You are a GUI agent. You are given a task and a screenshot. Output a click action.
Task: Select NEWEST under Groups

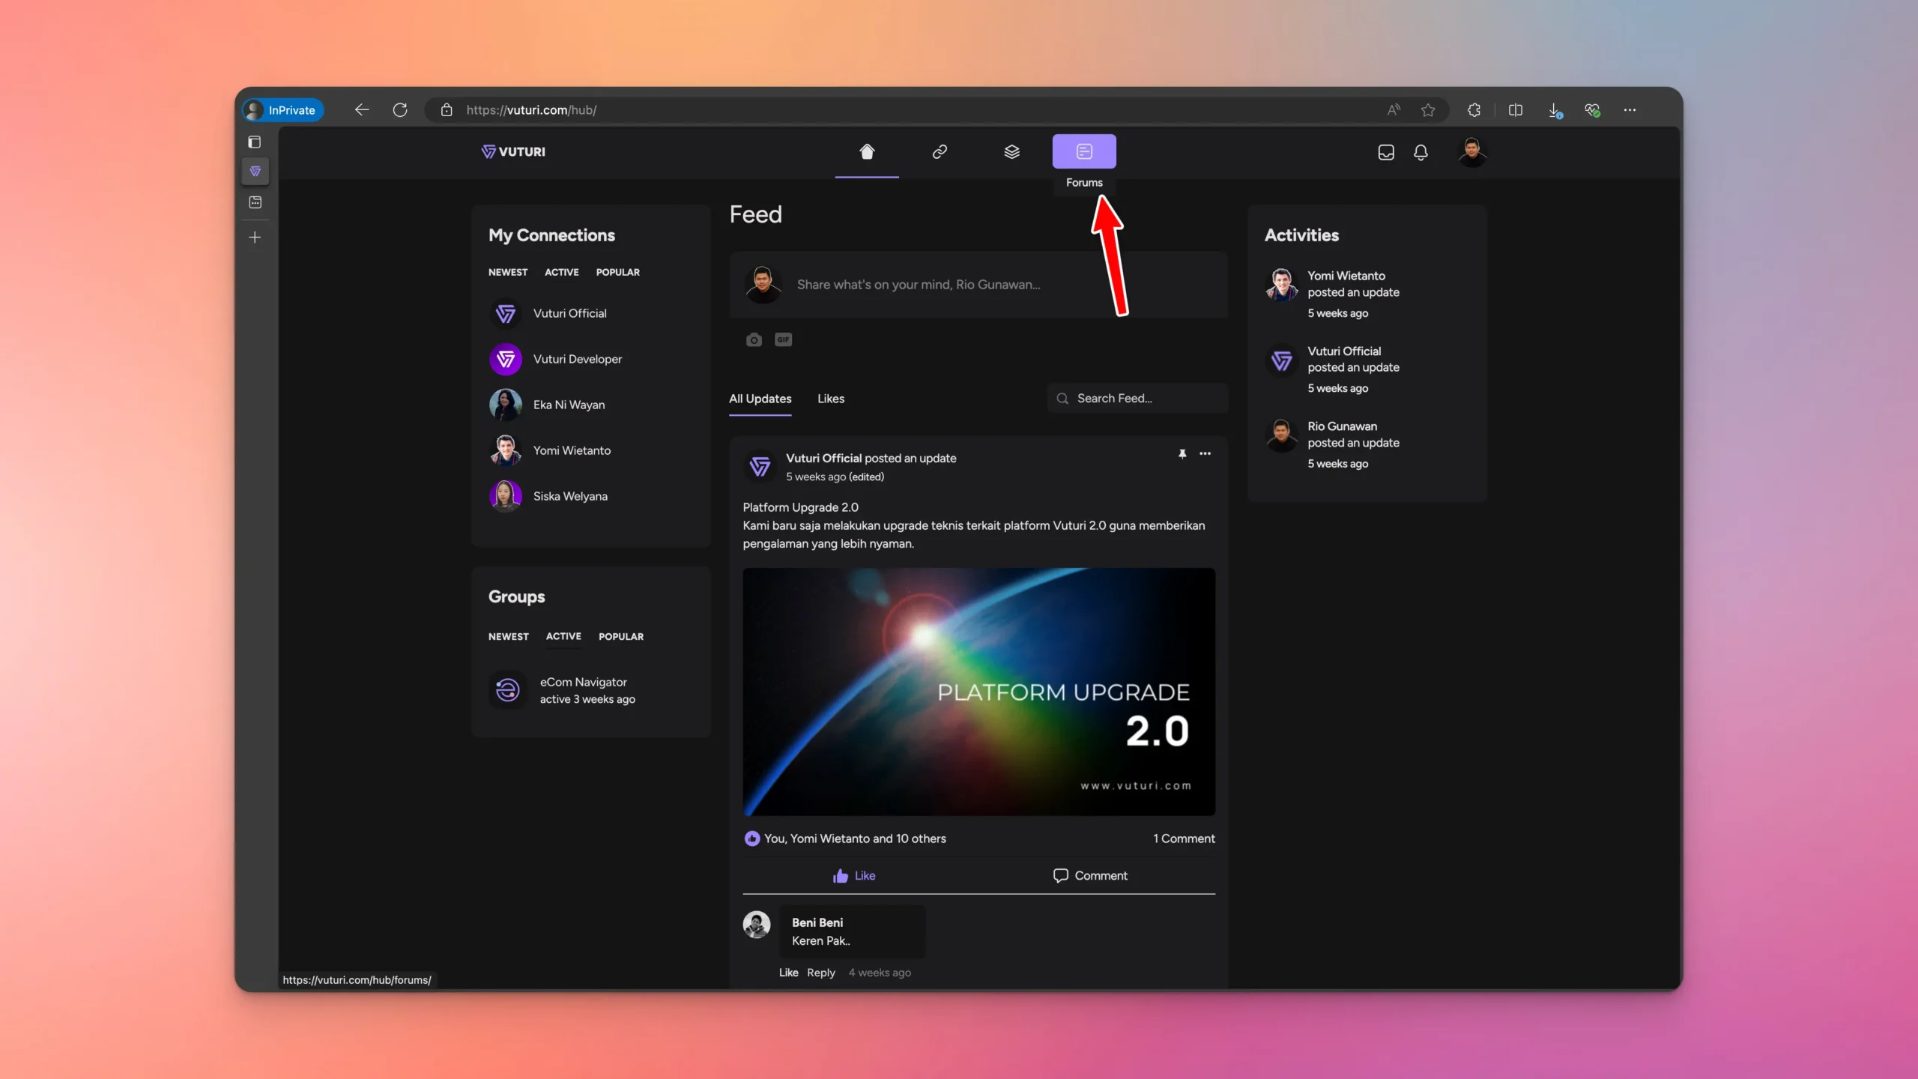509,636
